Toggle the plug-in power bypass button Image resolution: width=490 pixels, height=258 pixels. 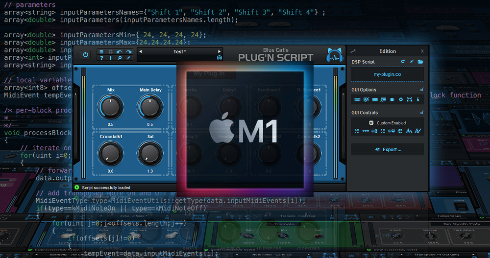85,55
